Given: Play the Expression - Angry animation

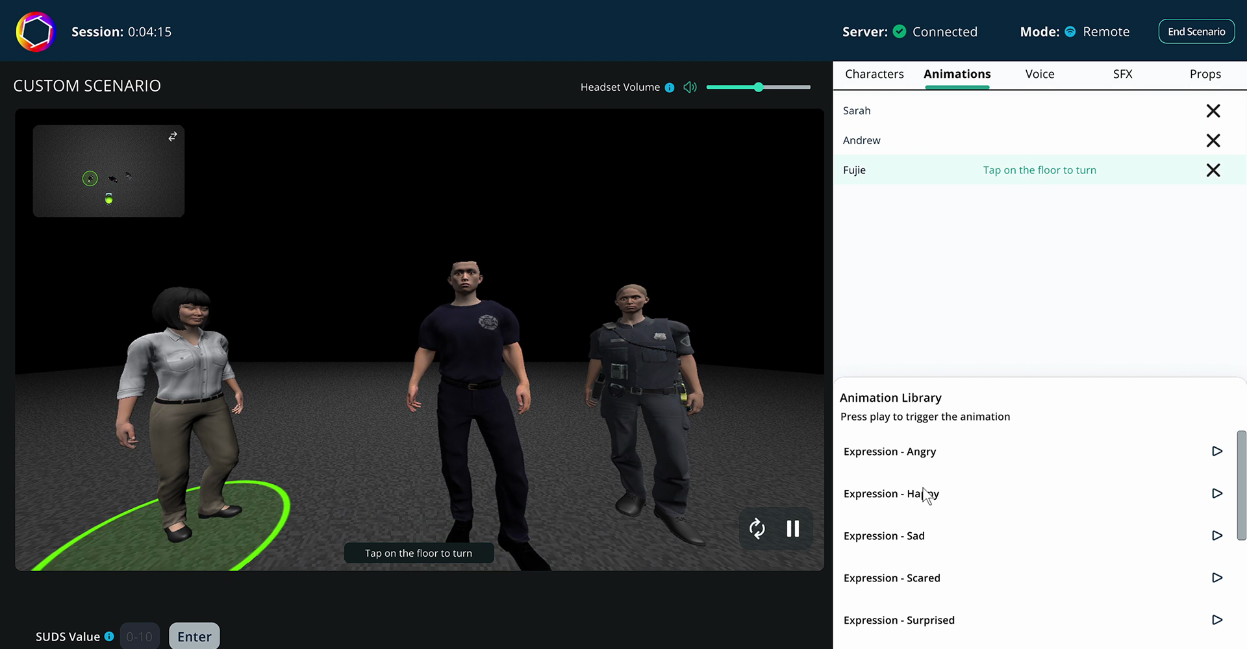Looking at the screenshot, I should 1217,451.
